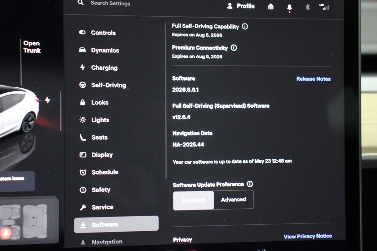This screenshot has width=377, height=251.
Task: Show Software Update Preference info icon
Action: point(250,184)
